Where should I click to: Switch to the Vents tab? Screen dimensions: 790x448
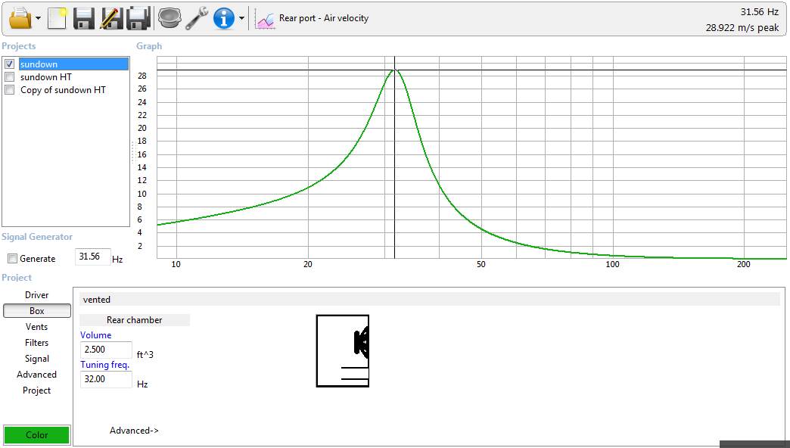click(37, 327)
